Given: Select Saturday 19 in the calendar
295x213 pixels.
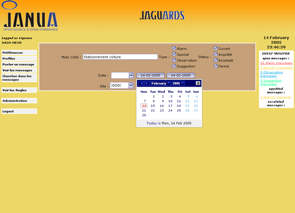Looking at the screenshot, I should pyautogui.click(x=187, y=106).
